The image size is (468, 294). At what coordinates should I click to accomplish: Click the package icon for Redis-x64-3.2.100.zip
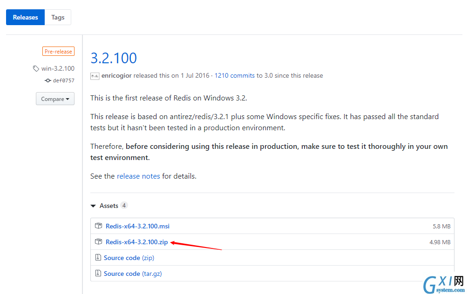[x=99, y=241]
